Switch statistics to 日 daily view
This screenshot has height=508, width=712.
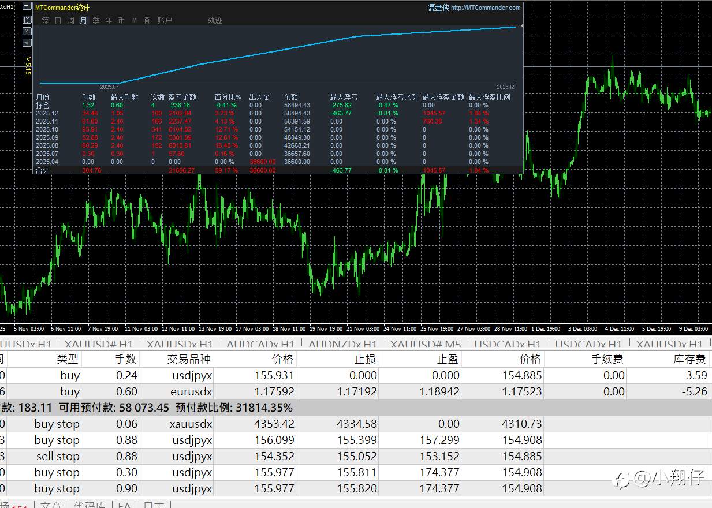click(x=58, y=20)
